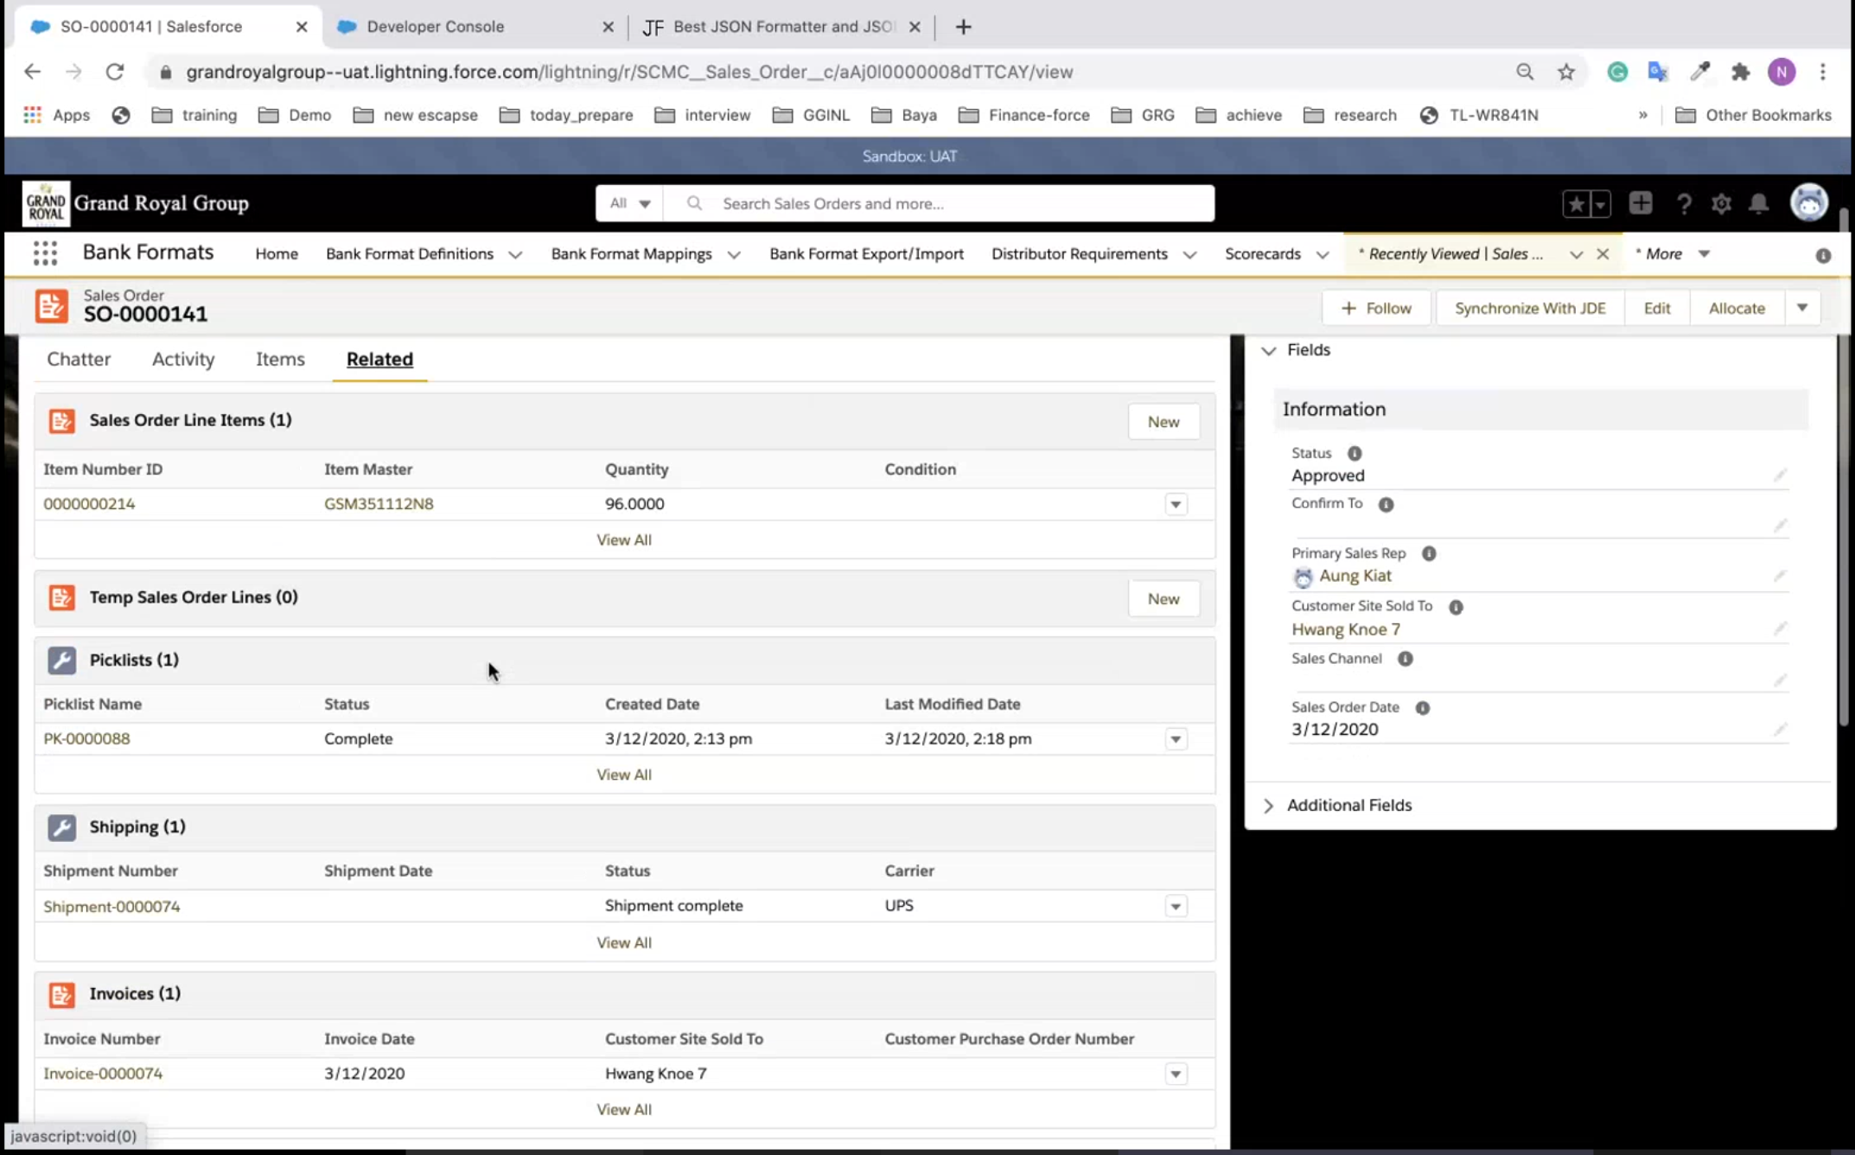This screenshot has height=1155, width=1855.
Task: Click the Global Actions plus icon
Action: 1640,204
